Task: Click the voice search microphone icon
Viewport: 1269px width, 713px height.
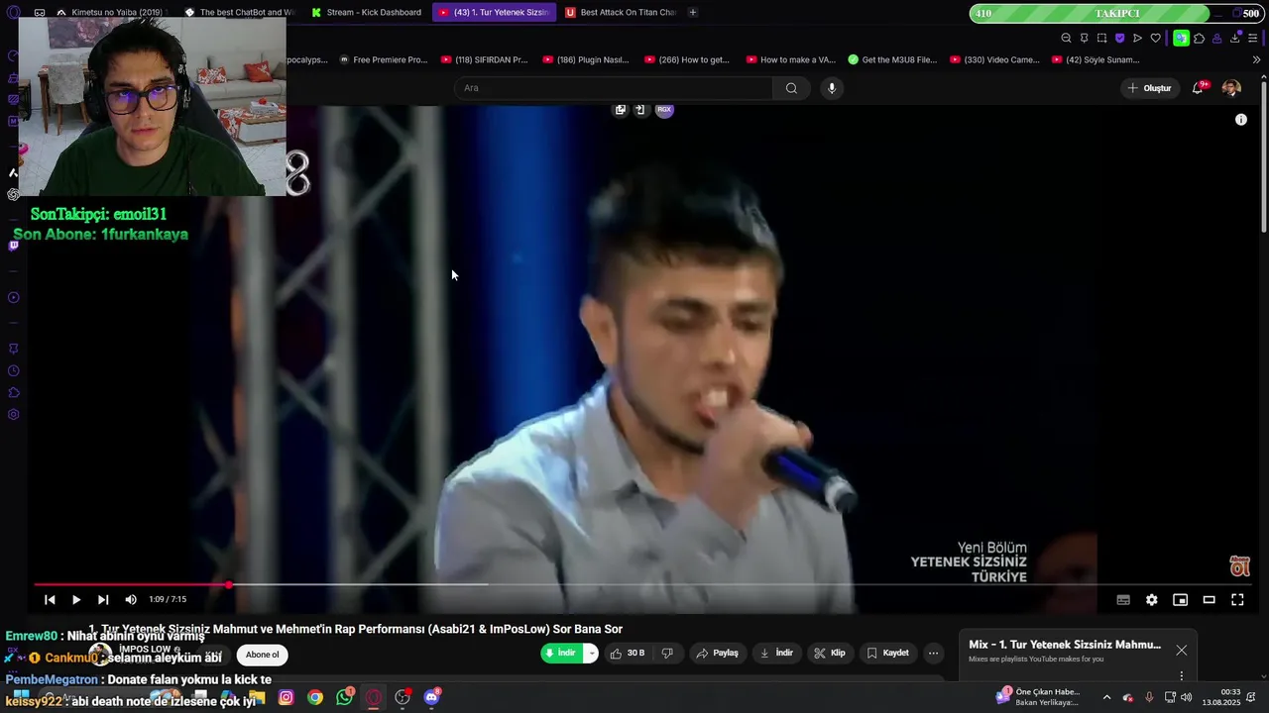Action: [x=832, y=88]
